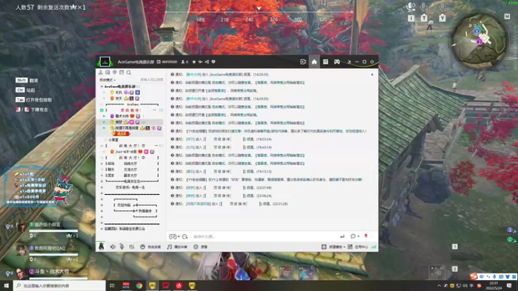Toggle the speaker volume in bottom bar
Screen dimensions: 518x291
click(113, 247)
